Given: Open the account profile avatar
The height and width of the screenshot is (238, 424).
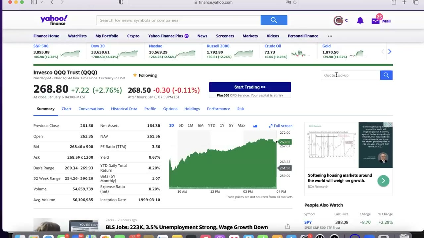Looking at the screenshot, I should coord(338,20).
